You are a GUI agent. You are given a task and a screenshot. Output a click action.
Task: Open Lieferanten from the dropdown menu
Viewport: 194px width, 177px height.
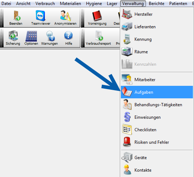click(157, 27)
